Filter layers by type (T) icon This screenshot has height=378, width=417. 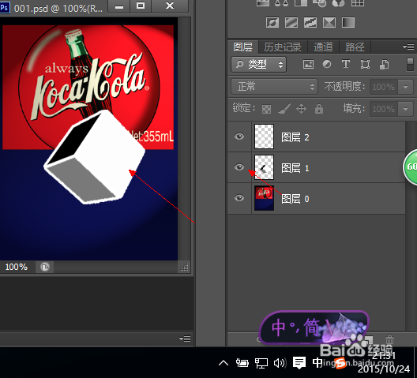(346, 64)
